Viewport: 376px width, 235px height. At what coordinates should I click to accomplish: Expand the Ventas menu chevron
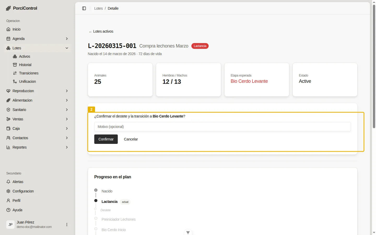coord(67,119)
